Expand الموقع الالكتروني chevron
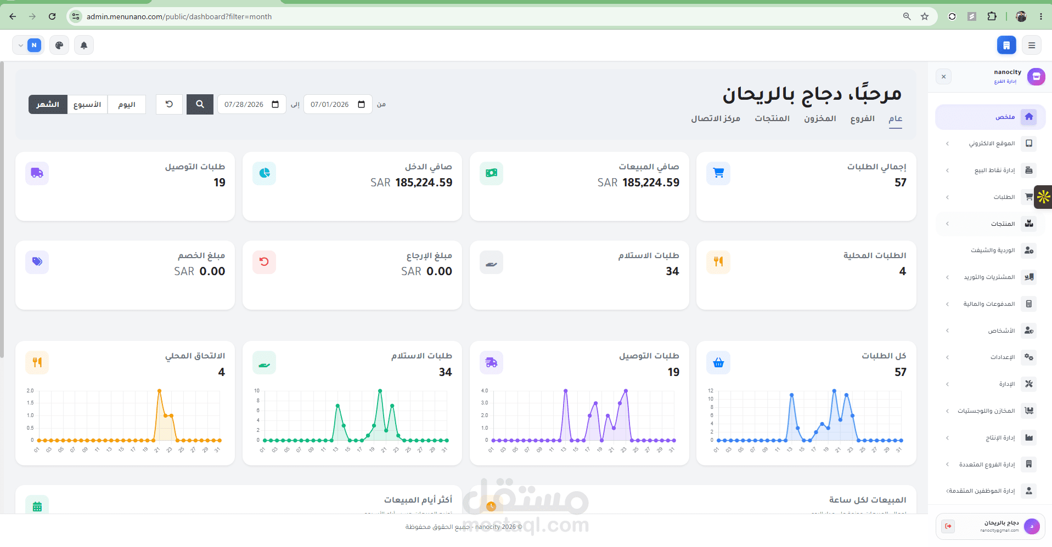This screenshot has height=547, width=1052. coord(947,144)
